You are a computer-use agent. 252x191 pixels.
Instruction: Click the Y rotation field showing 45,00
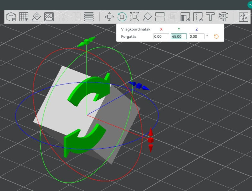coord(179,36)
